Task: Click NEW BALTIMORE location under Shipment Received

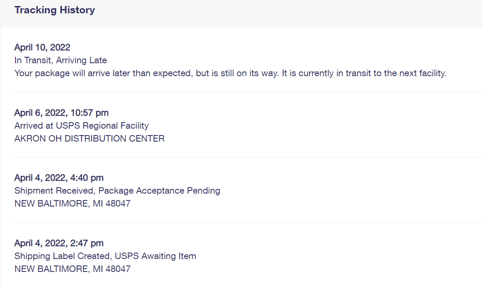Action: 72,204
